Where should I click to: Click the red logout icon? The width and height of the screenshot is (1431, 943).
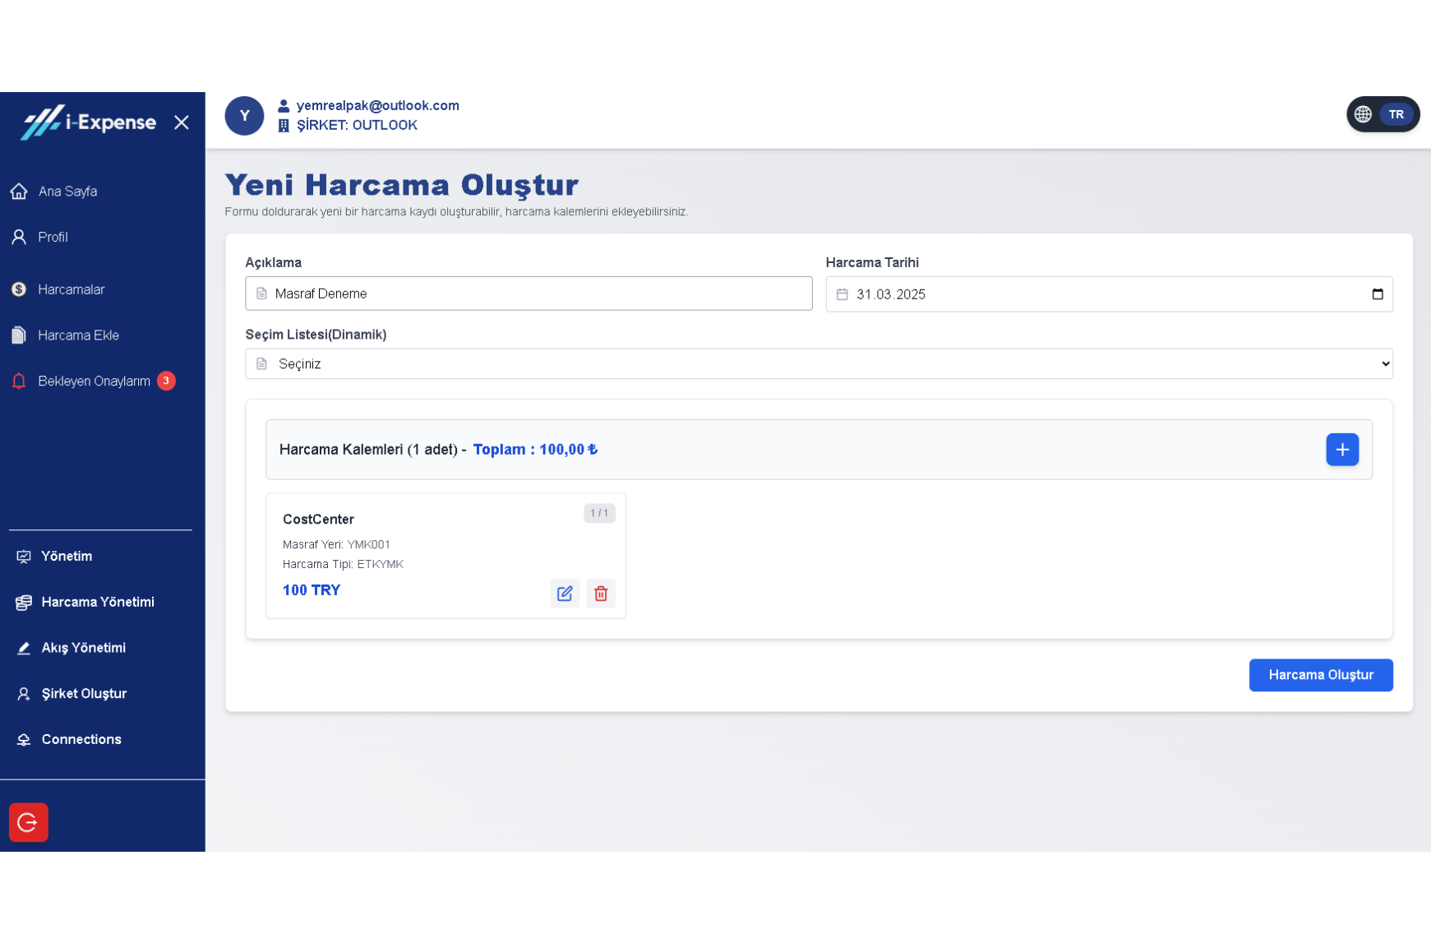29,822
